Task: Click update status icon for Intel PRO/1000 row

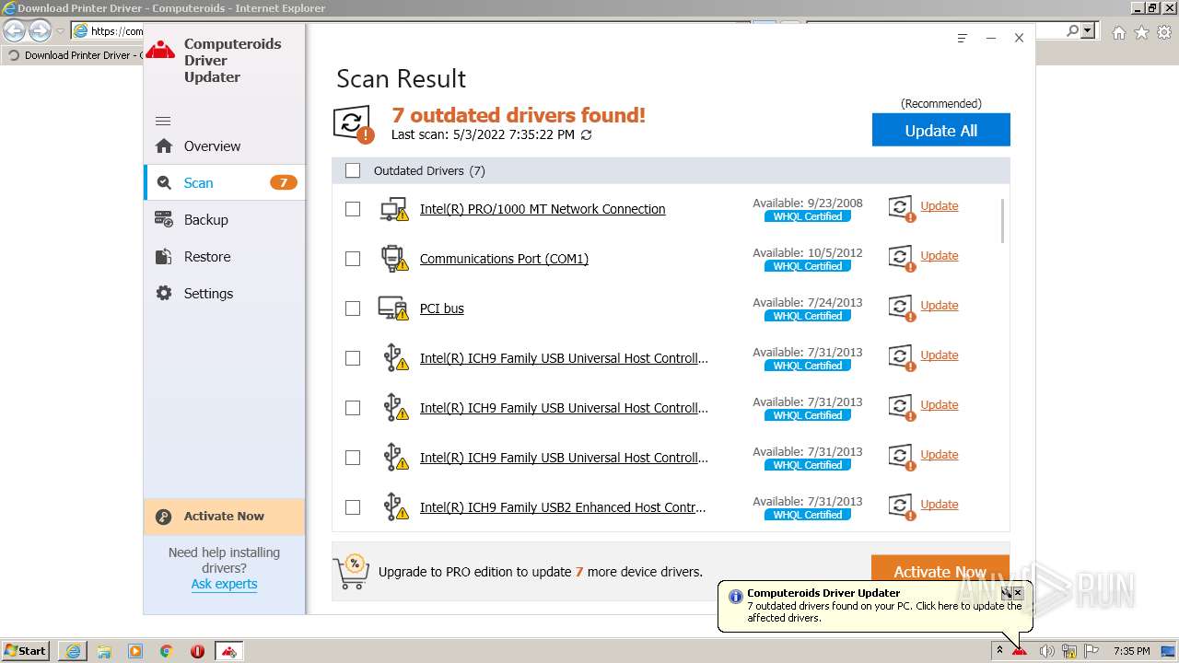Action: 901,209
